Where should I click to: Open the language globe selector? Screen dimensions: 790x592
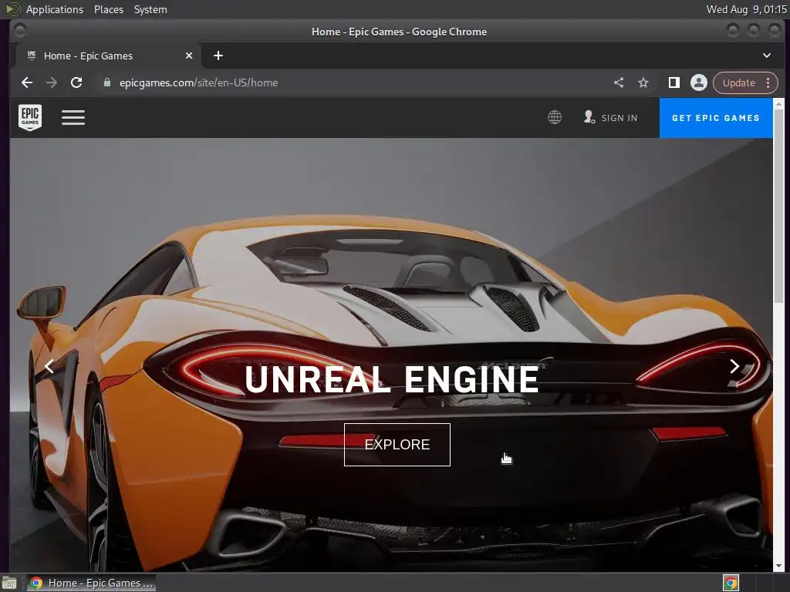coord(554,117)
